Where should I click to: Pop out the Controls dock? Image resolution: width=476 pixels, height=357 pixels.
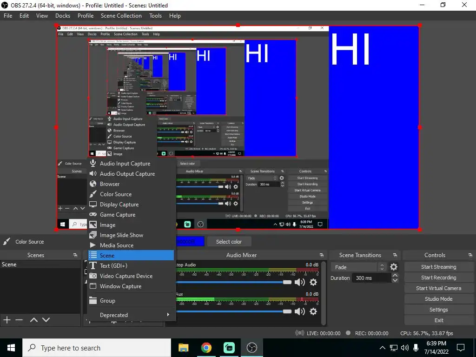pyautogui.click(x=470, y=255)
